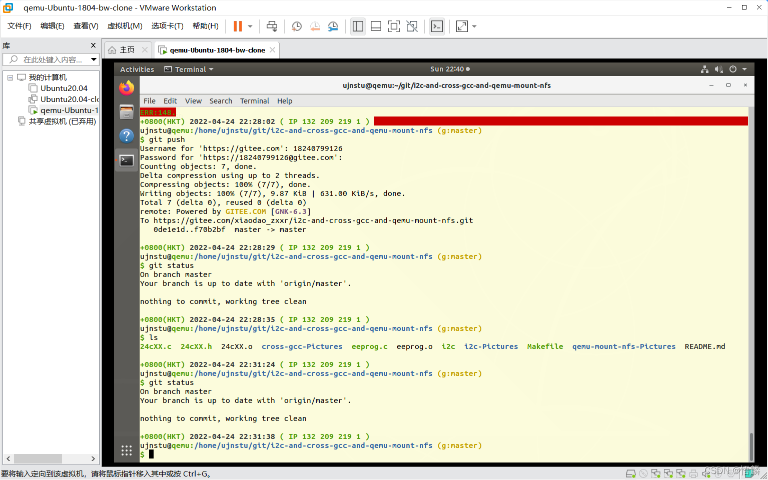
Task: Open the Ubuntu power system menu
Action: coord(733,69)
